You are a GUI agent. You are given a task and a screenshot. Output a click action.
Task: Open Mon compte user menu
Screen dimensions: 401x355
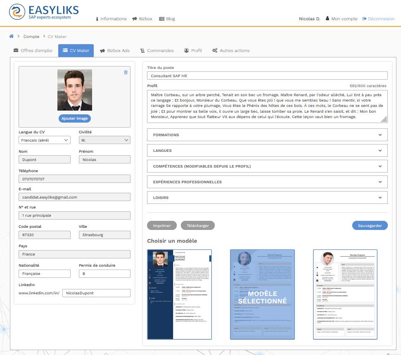pyautogui.click(x=341, y=19)
